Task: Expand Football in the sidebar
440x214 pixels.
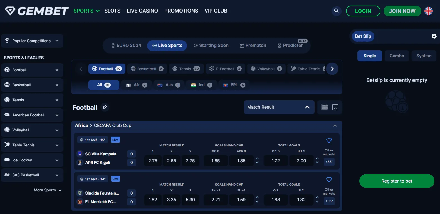Action: coord(32,70)
